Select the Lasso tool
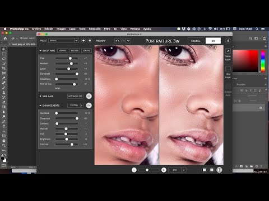The height and width of the screenshot is (201, 269). (x=3, y=59)
